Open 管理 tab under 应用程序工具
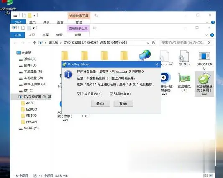 (x=78, y=35)
